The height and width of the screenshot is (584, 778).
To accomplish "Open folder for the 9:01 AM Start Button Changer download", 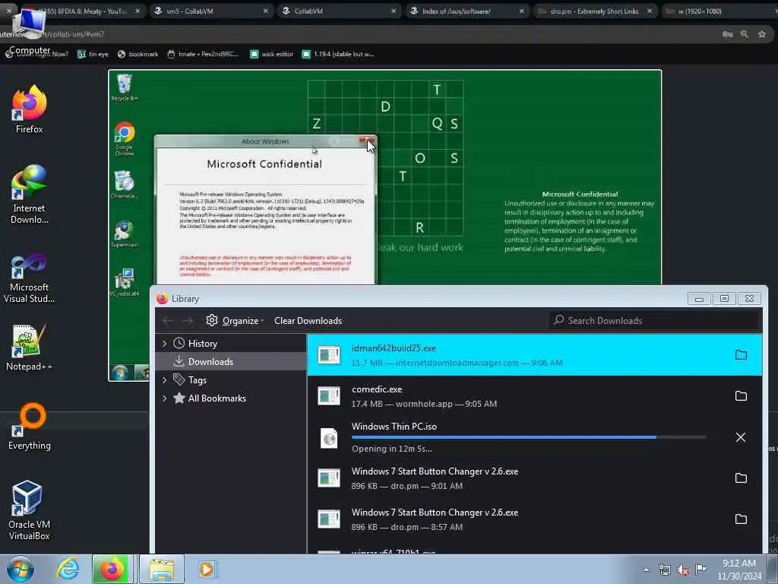I will click(741, 478).
